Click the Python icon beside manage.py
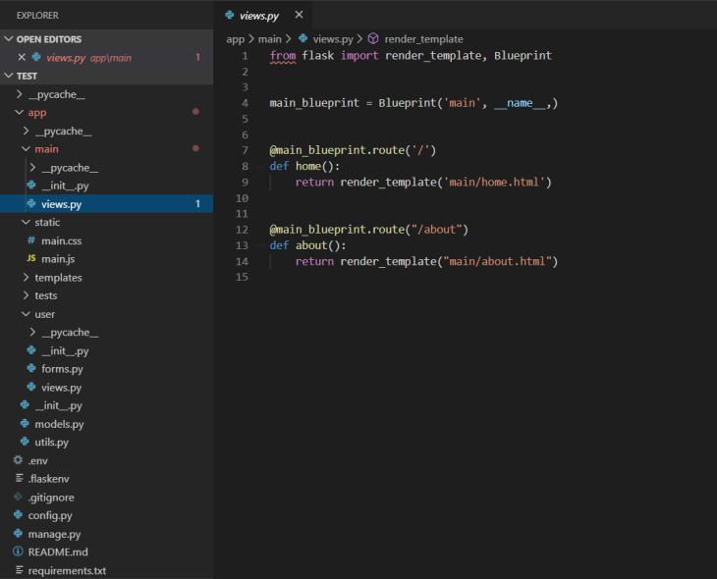Screen dimensions: 717x579 18,534
